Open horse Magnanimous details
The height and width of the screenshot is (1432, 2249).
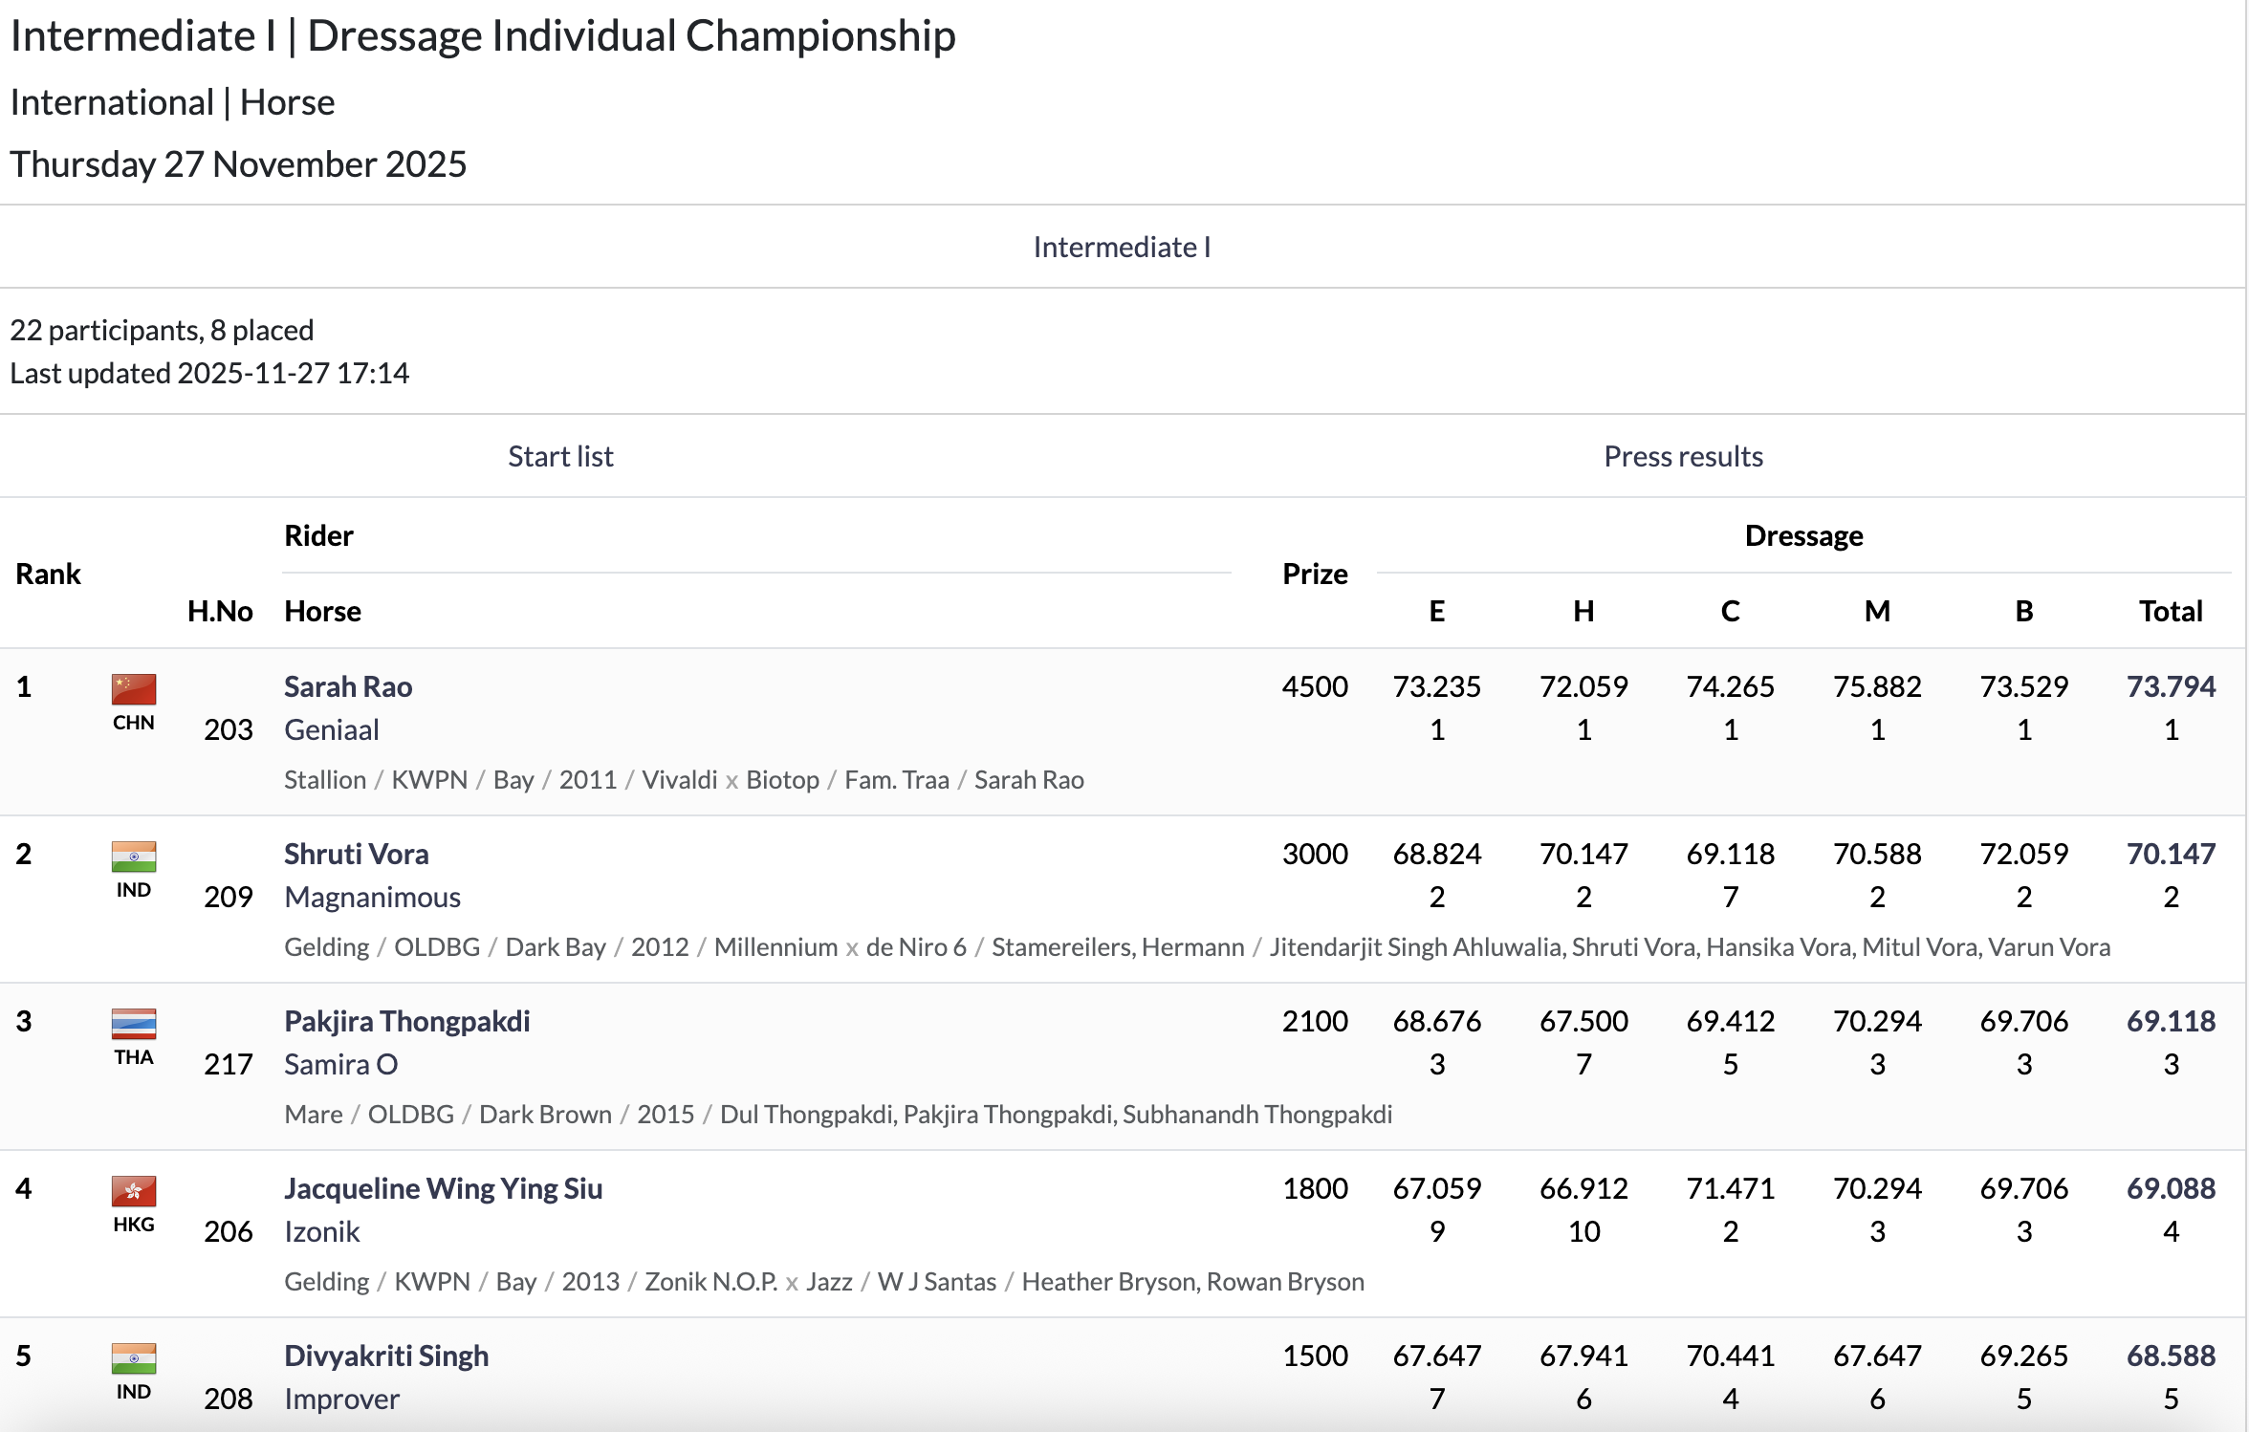click(372, 897)
